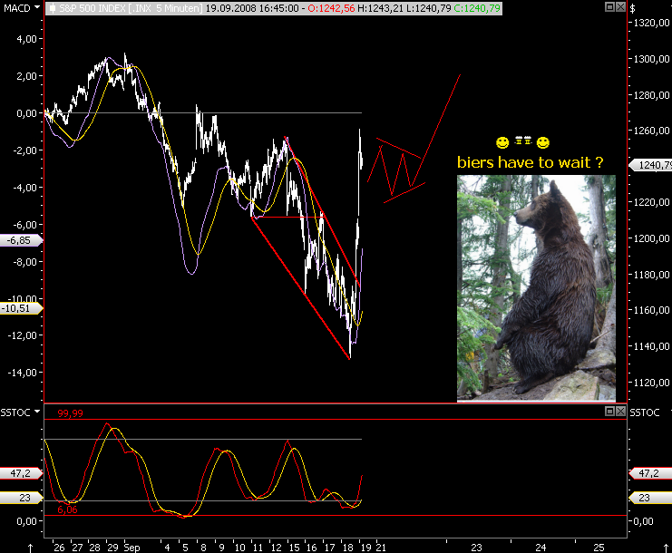672x553 pixels.
Task: Click the candlestick icon before S&P 500 INDEX
Action: (x=53, y=8)
